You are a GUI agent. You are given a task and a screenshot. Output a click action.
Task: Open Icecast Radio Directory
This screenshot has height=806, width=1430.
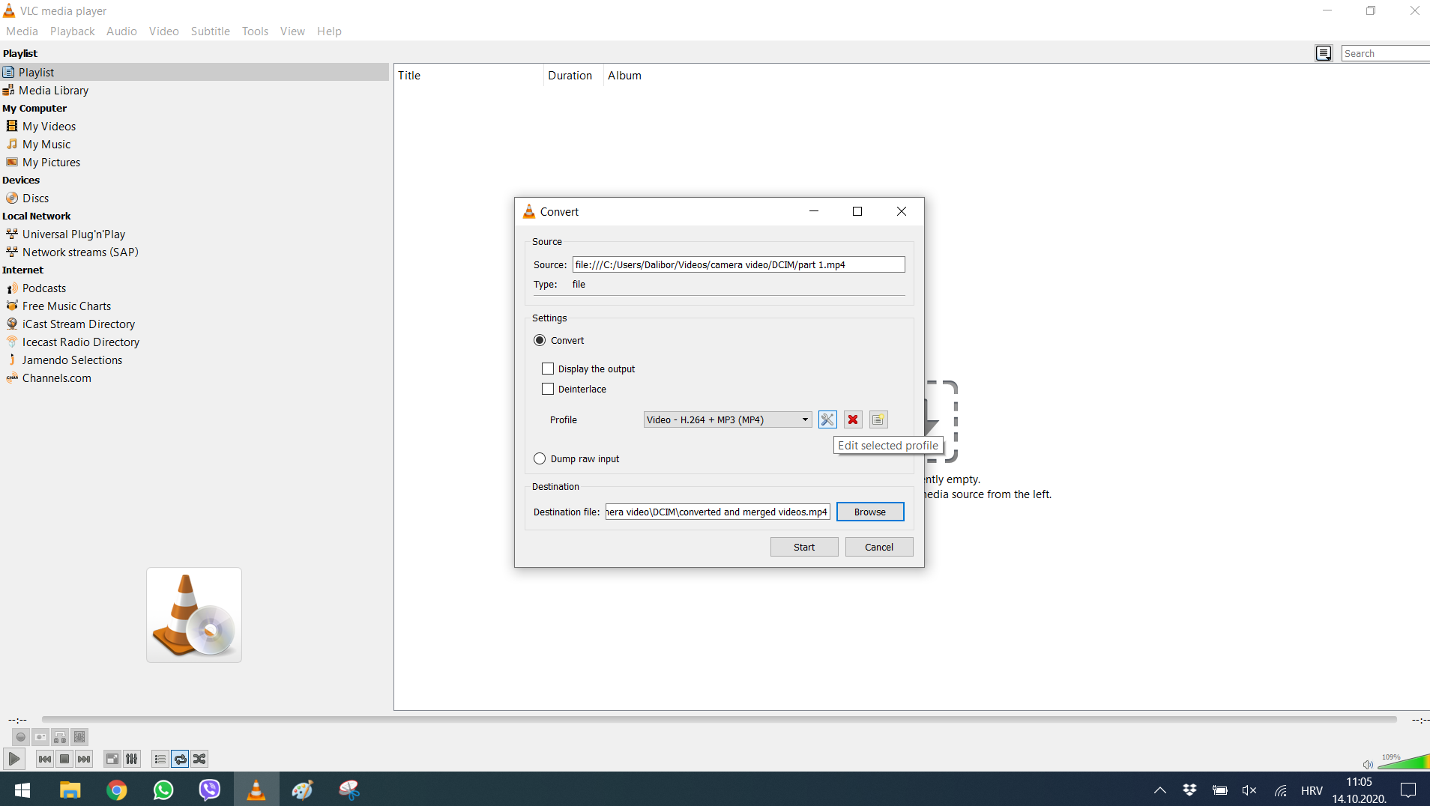click(x=80, y=342)
